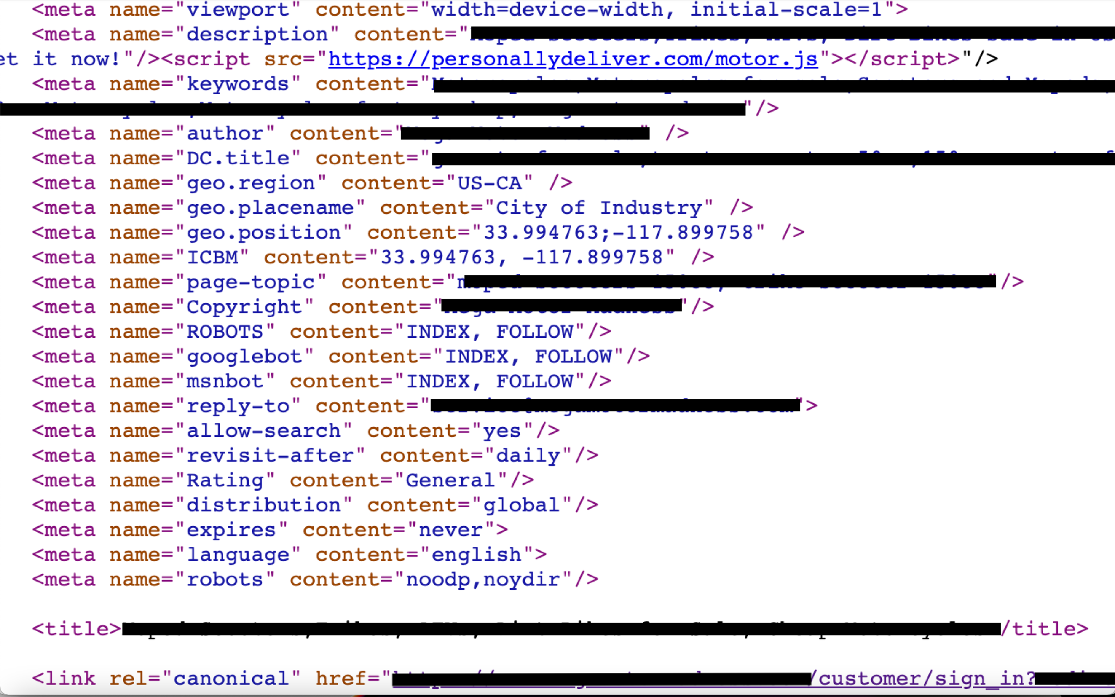Click the ROBOTS INDEX FOLLOW meta icon
1115x697 pixels.
(x=321, y=331)
